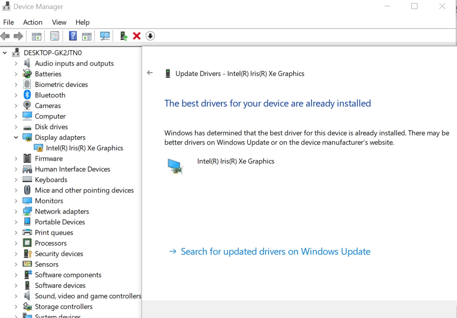Expand the Human Interface Devices node
The width and height of the screenshot is (457, 318).
(16, 169)
